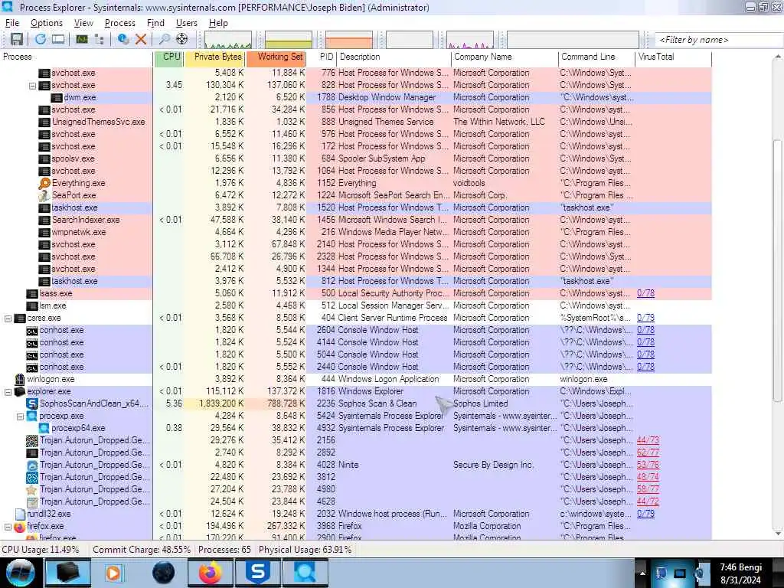Image resolution: width=784 pixels, height=588 pixels.
Task: Click the Refresh Now toolbar icon
Action: [x=41, y=39]
